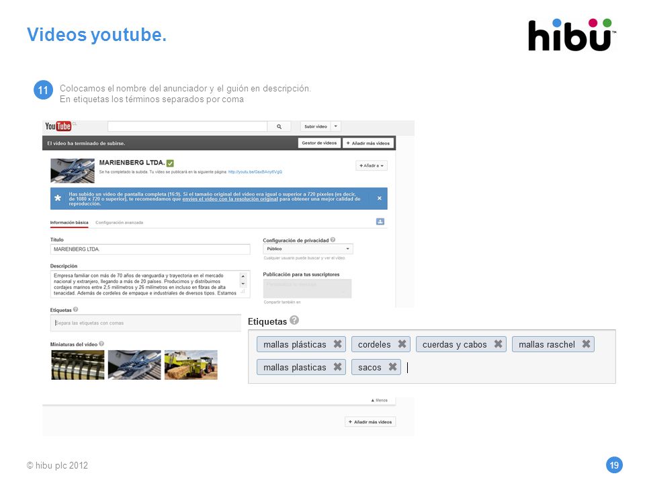The height and width of the screenshot is (484, 645).
Task: Click the cuerdas y cabos tag label
Action: click(455, 344)
